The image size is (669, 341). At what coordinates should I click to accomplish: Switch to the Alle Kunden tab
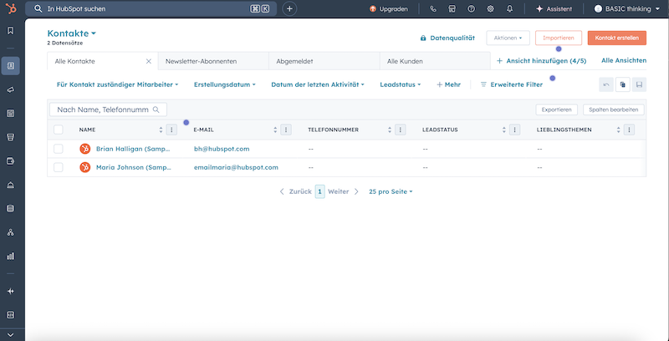[405, 61]
